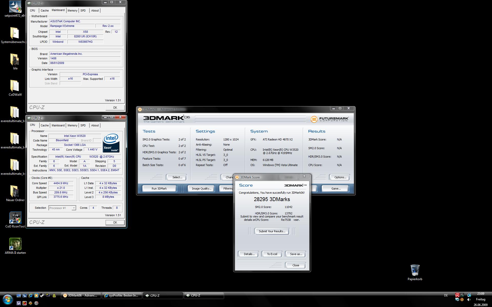
Task: Click the Show Desktop quick launch icon
Action: click(x=19, y=295)
